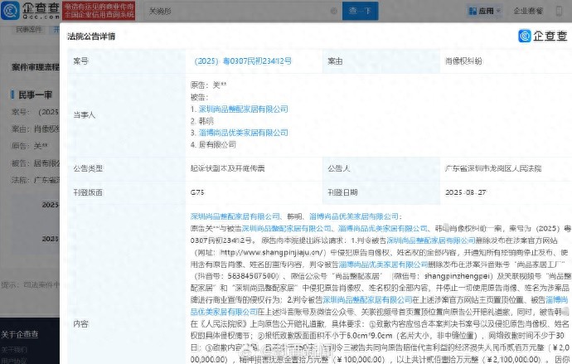Click the plaintiff text 原告：关**
The image size is (572, 364).
208,85
